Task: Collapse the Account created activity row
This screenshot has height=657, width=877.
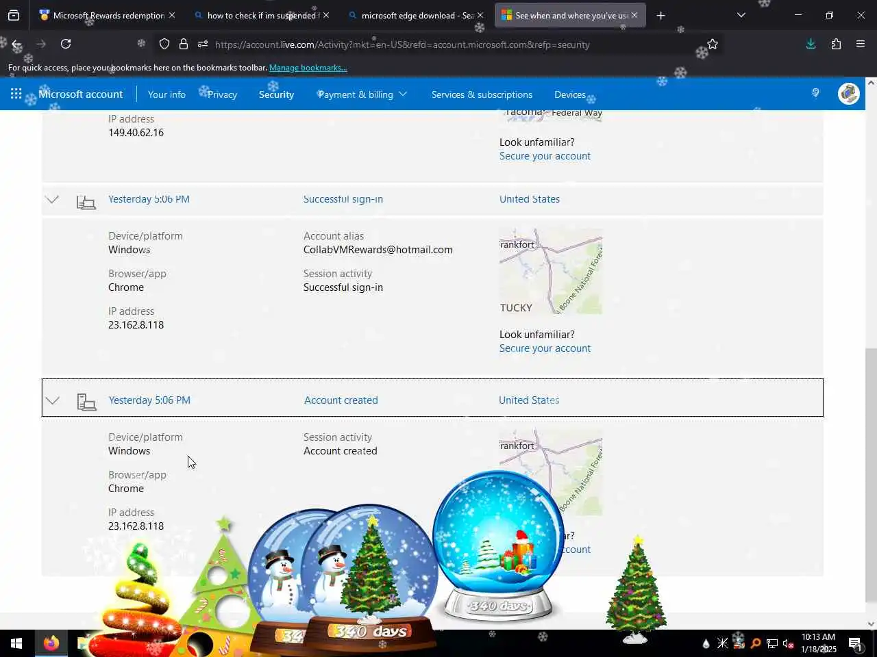Action: pos(52,400)
